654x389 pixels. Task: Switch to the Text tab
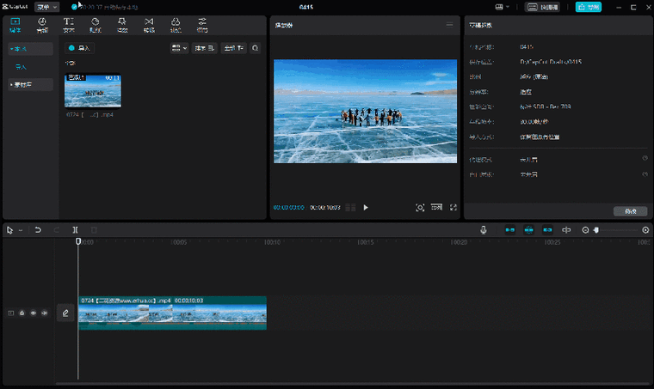pos(69,24)
